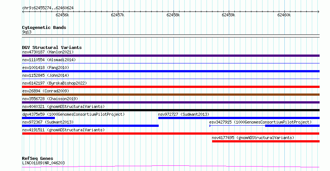Click nsv6142197 (ByrskaBishop2022) label
330x171 pixels.
point(55,83)
